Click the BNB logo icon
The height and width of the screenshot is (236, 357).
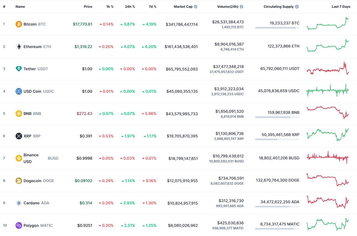19,114
